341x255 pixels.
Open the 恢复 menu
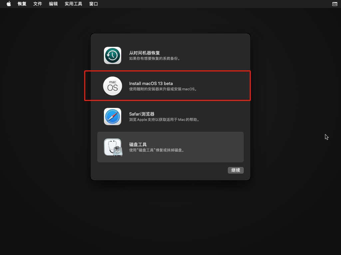(22, 4)
